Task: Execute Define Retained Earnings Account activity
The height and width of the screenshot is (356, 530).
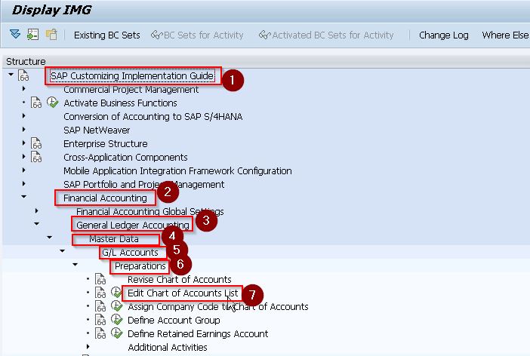Action: coord(116,333)
